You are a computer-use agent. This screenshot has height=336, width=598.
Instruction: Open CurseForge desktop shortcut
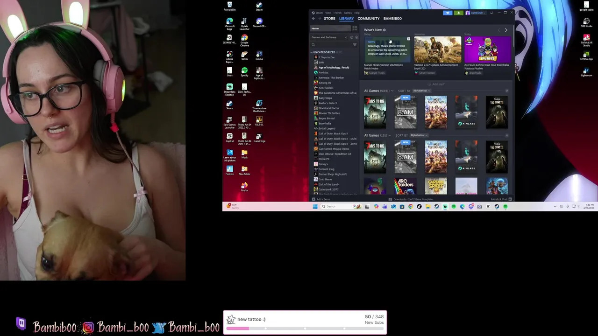click(x=259, y=138)
